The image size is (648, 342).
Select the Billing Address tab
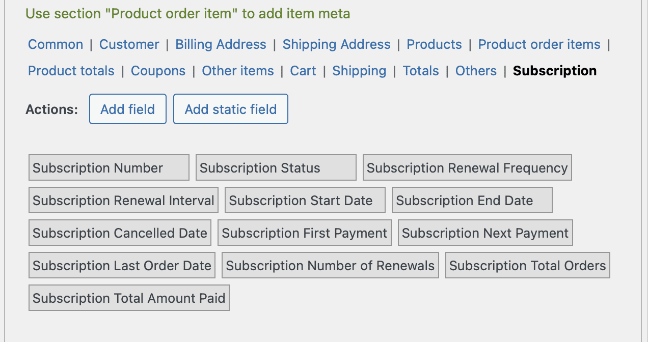[221, 44]
